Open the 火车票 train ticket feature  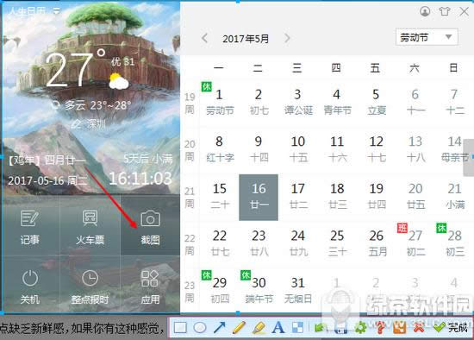tap(90, 227)
